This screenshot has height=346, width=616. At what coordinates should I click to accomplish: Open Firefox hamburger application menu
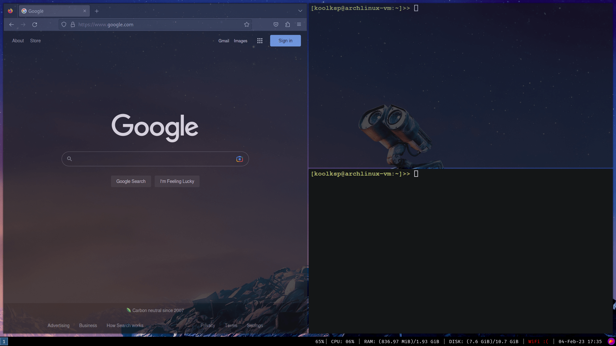click(299, 25)
